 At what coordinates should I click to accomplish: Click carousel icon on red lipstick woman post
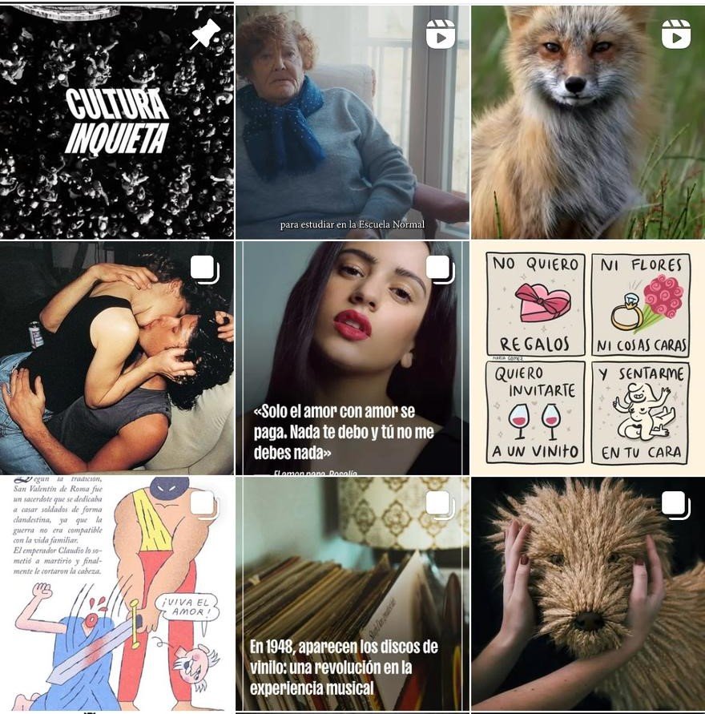[440, 269]
